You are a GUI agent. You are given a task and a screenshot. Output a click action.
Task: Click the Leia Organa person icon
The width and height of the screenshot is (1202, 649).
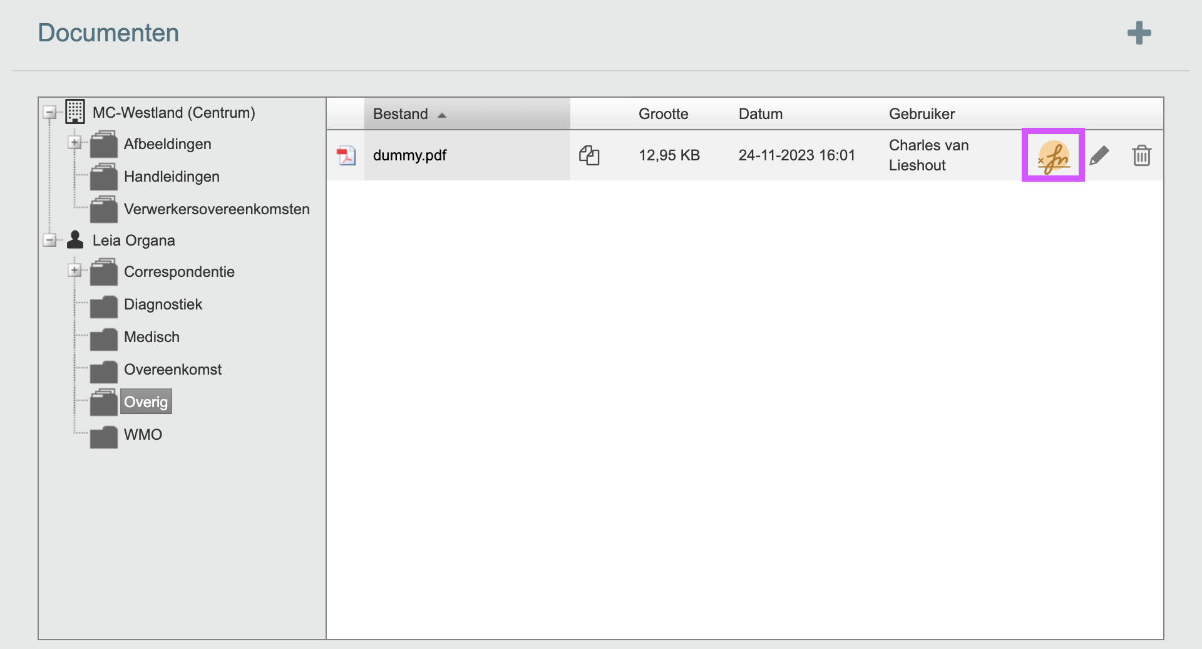[75, 240]
